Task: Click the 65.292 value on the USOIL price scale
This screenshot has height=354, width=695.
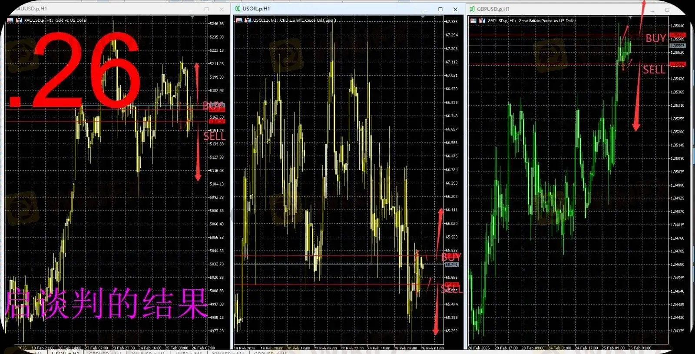Action: [x=451, y=331]
